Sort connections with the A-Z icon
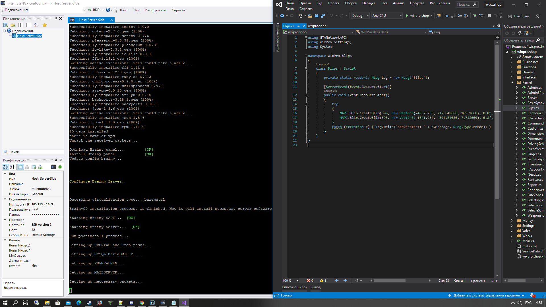Viewport: 546px width, 307px height. tap(36, 25)
